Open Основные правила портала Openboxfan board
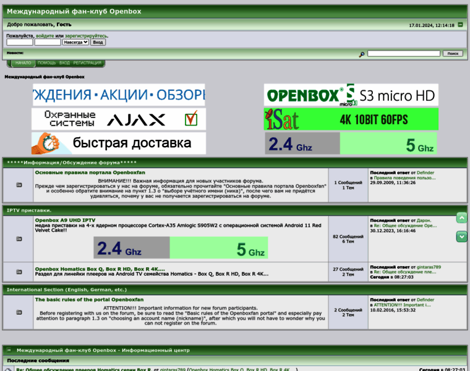The width and height of the screenshot is (470, 371). [90, 173]
